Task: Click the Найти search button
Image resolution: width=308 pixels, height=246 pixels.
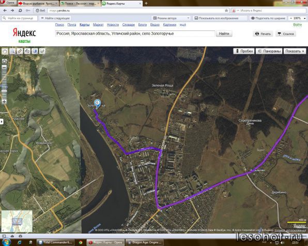Action: point(224,34)
